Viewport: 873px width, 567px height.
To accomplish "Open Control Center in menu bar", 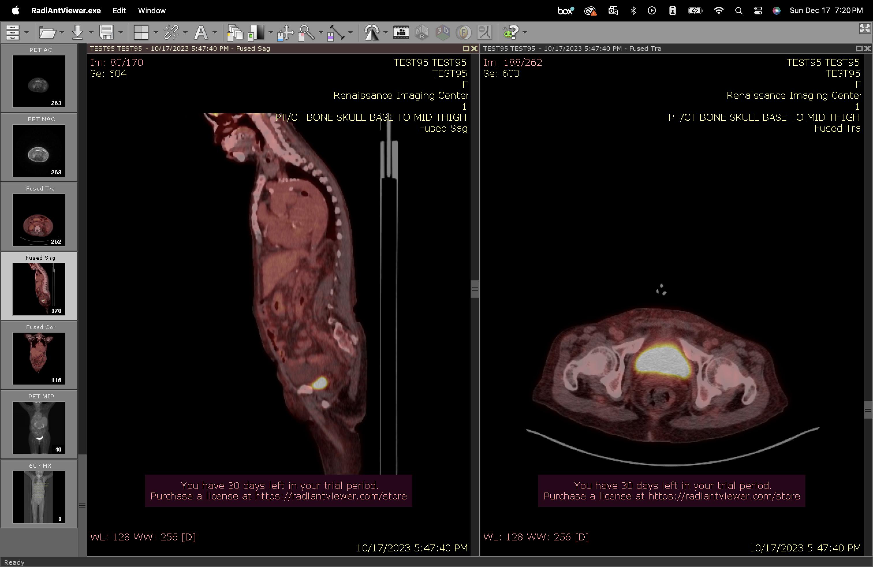I will pyautogui.click(x=758, y=11).
